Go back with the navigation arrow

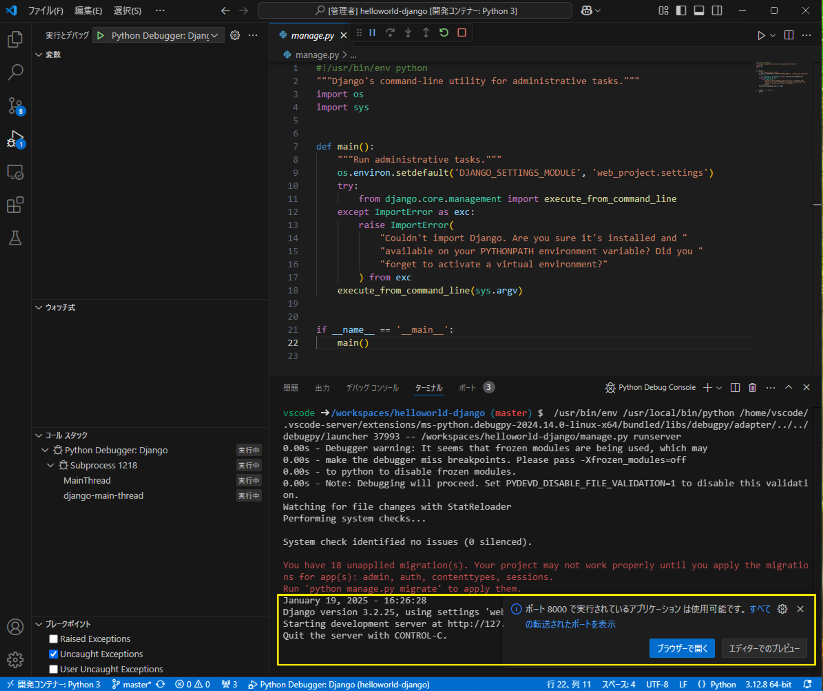[x=225, y=11]
